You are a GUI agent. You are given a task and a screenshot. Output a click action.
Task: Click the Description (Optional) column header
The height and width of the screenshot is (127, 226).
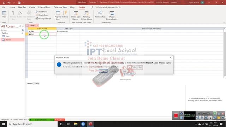coord(151,29)
